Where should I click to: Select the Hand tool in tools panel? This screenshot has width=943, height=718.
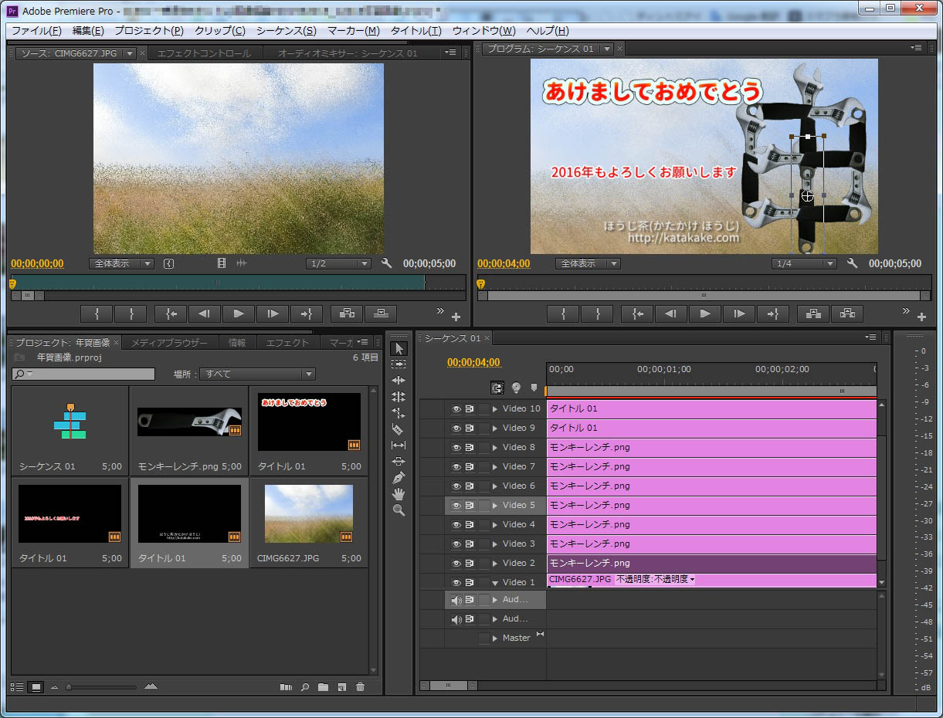[399, 494]
